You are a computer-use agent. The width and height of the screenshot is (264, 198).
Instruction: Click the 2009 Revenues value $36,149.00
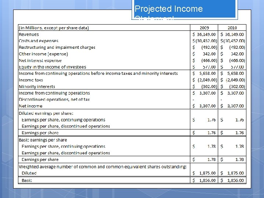tap(204, 34)
